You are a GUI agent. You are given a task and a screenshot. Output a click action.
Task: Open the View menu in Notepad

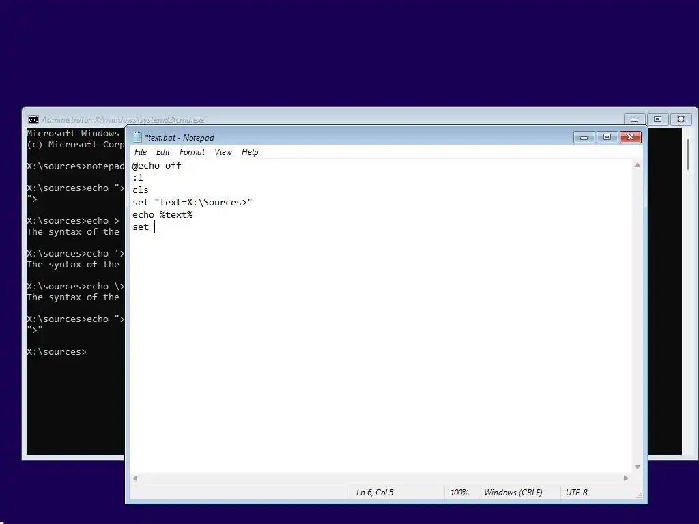[x=223, y=152]
